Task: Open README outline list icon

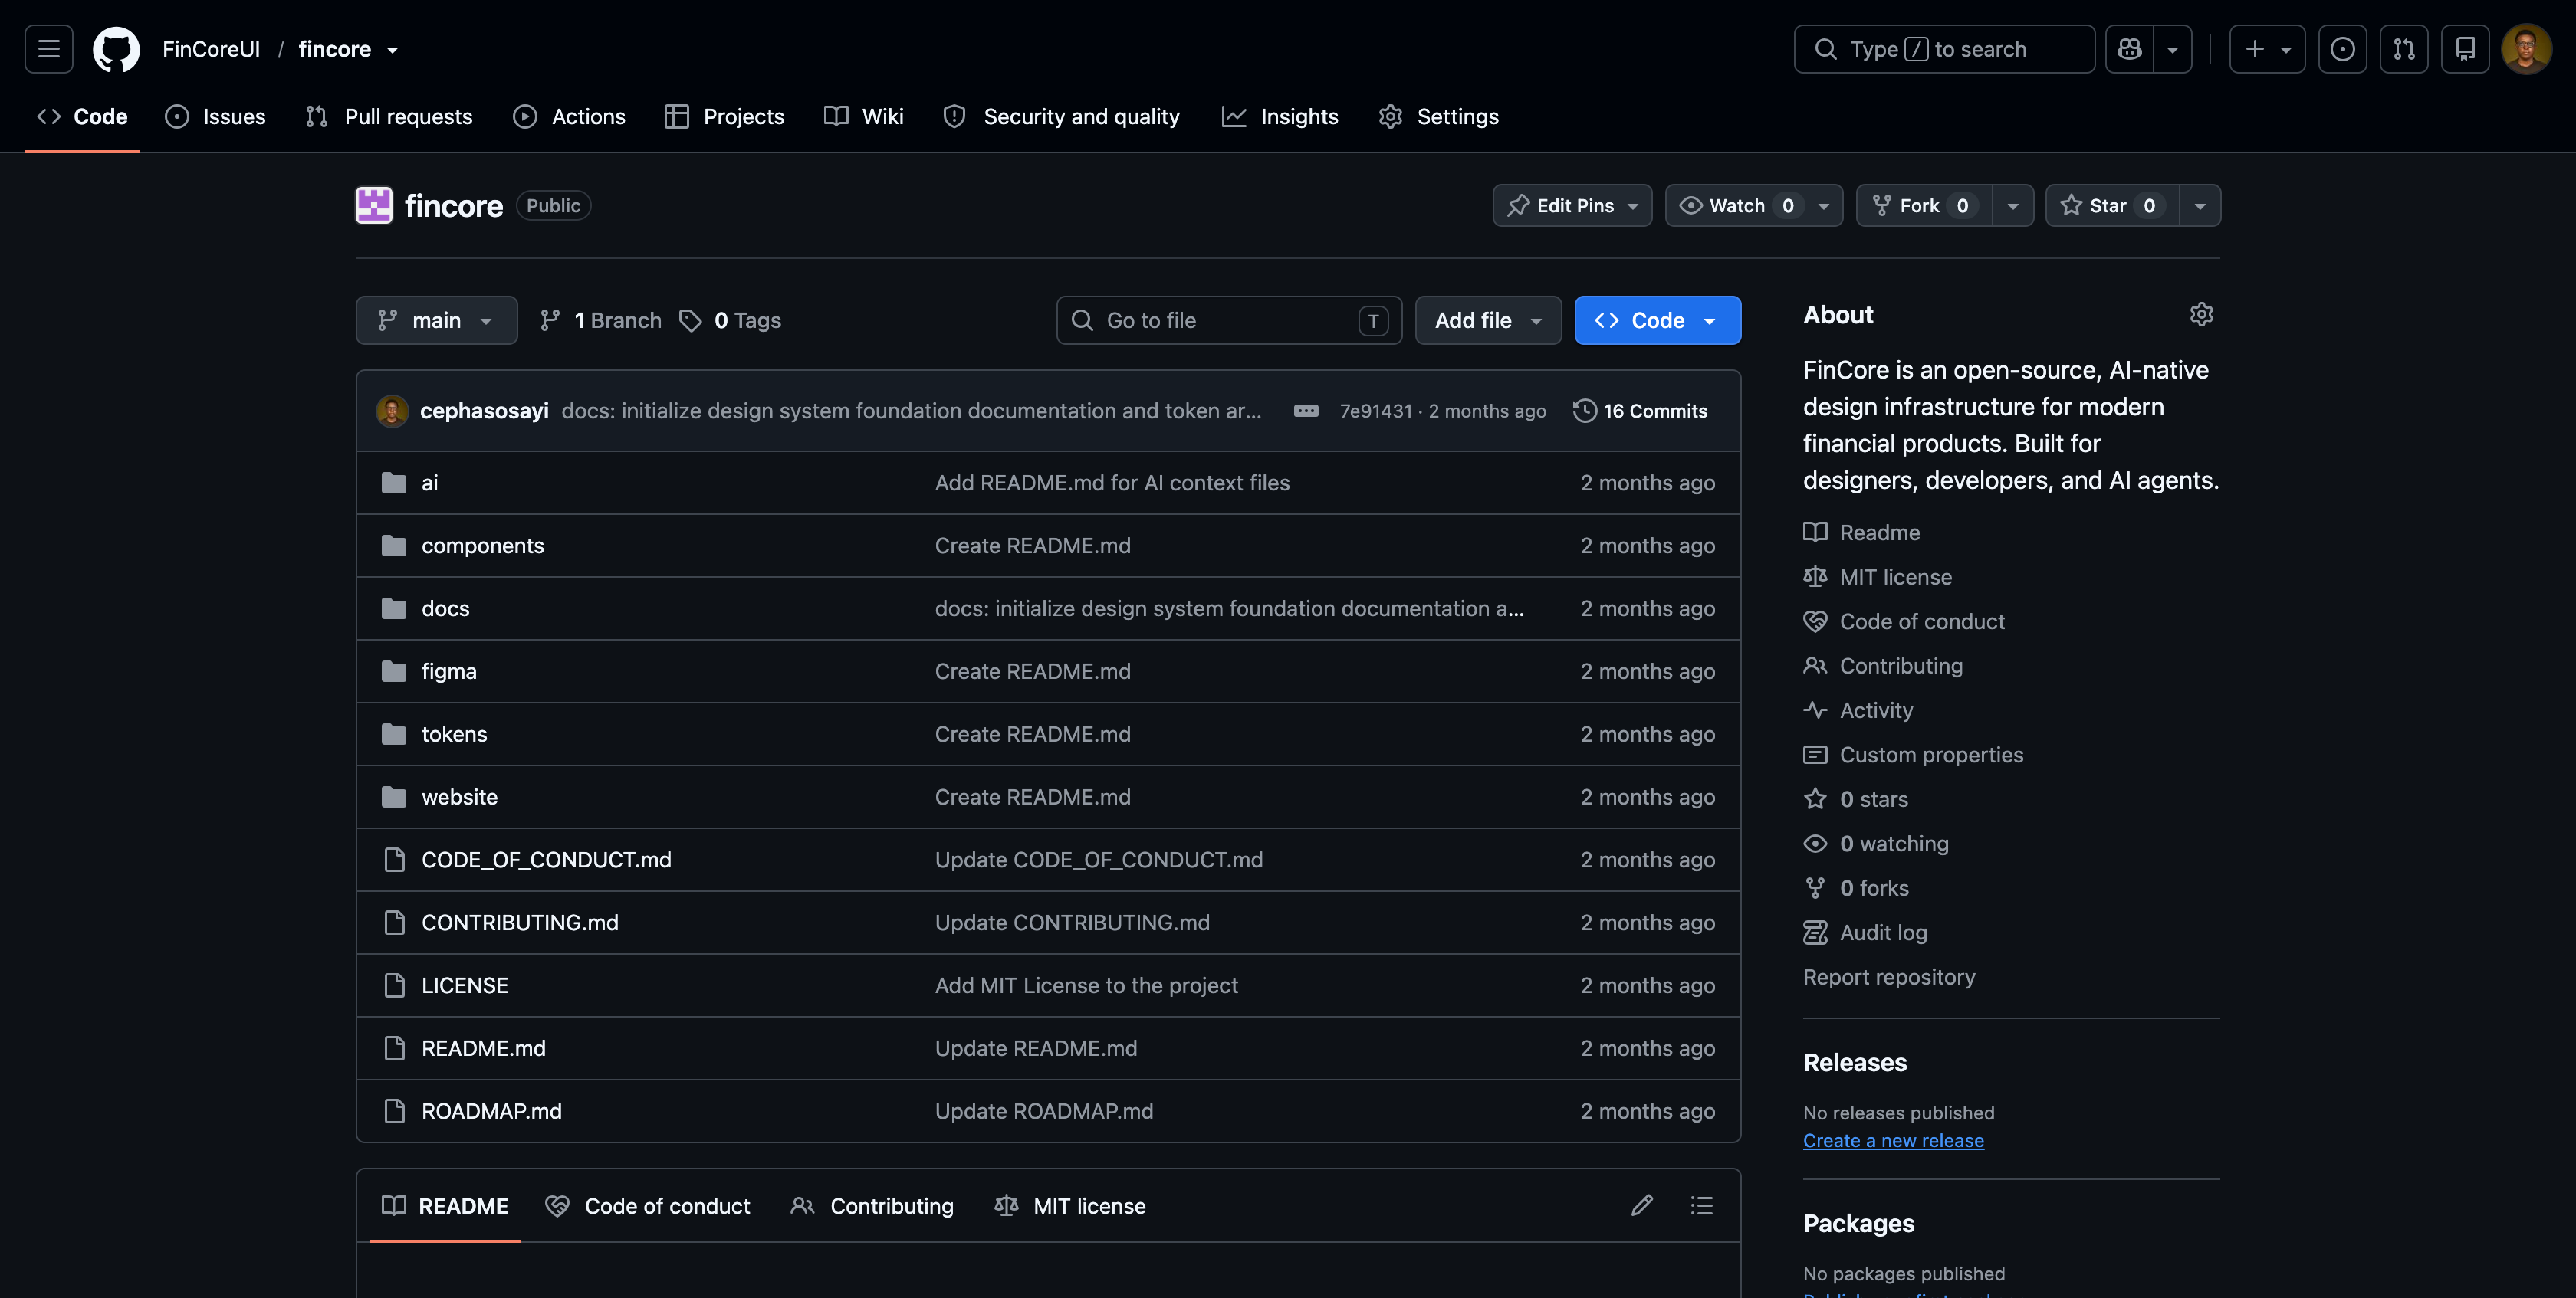Action: point(1701,1205)
